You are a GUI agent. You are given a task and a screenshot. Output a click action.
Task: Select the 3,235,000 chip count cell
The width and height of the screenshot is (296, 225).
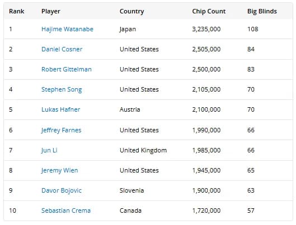(x=206, y=29)
